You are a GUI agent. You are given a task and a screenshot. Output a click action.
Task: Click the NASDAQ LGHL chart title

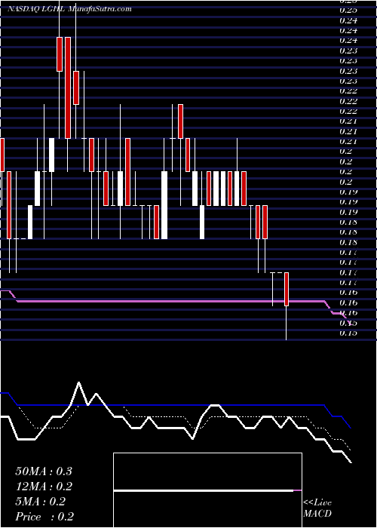click(x=69, y=9)
